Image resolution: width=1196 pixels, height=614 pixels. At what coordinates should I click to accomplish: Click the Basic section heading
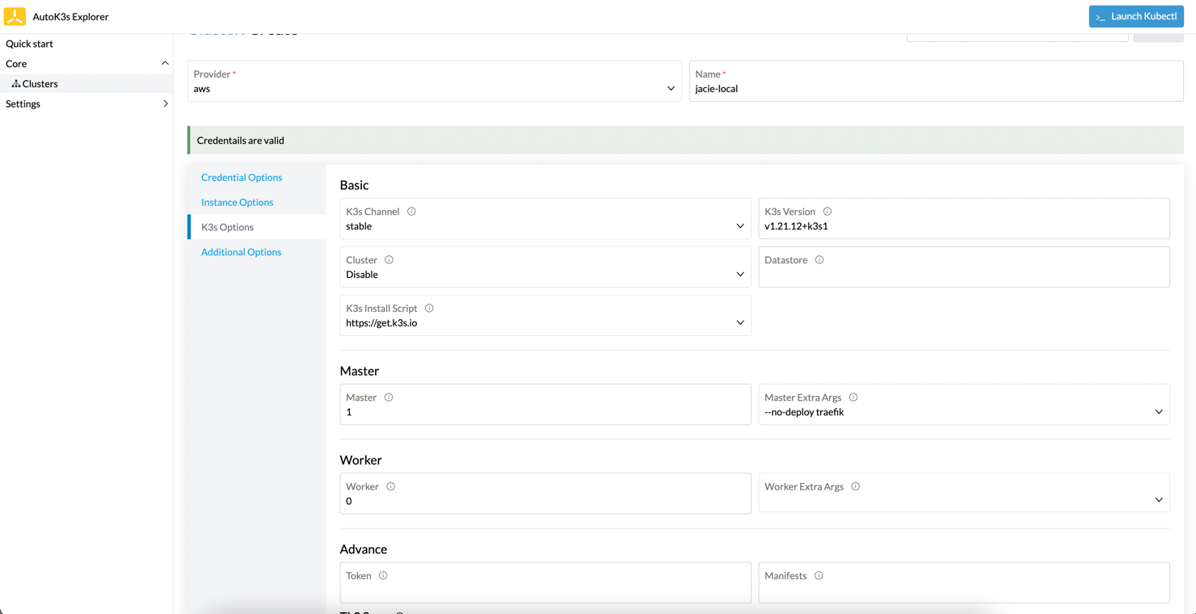pyautogui.click(x=354, y=185)
